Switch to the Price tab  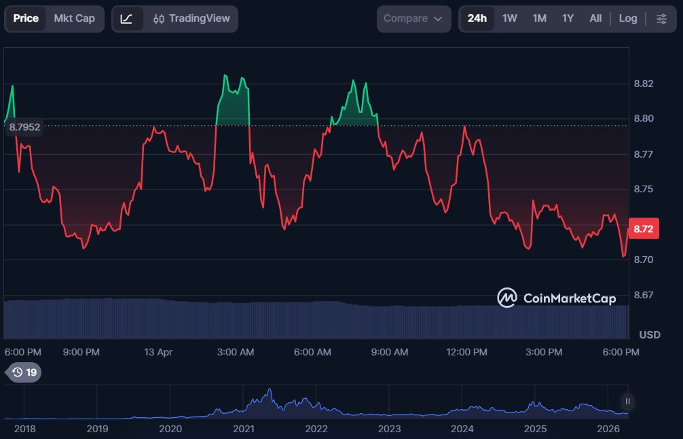click(26, 18)
